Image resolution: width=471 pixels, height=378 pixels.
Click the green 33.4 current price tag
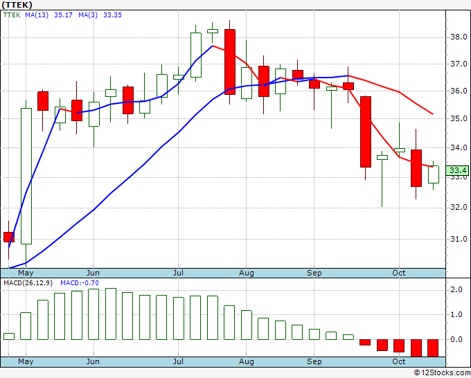click(457, 170)
